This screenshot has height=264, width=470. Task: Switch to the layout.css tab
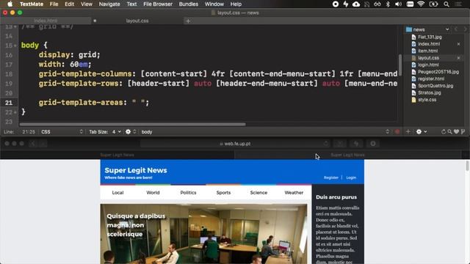tap(137, 21)
